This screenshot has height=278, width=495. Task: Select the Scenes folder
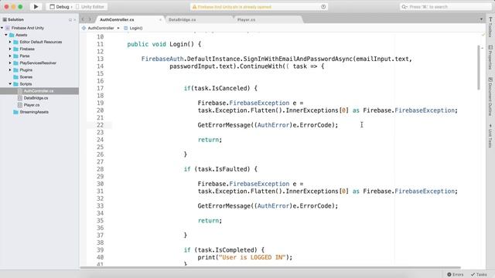click(26, 77)
